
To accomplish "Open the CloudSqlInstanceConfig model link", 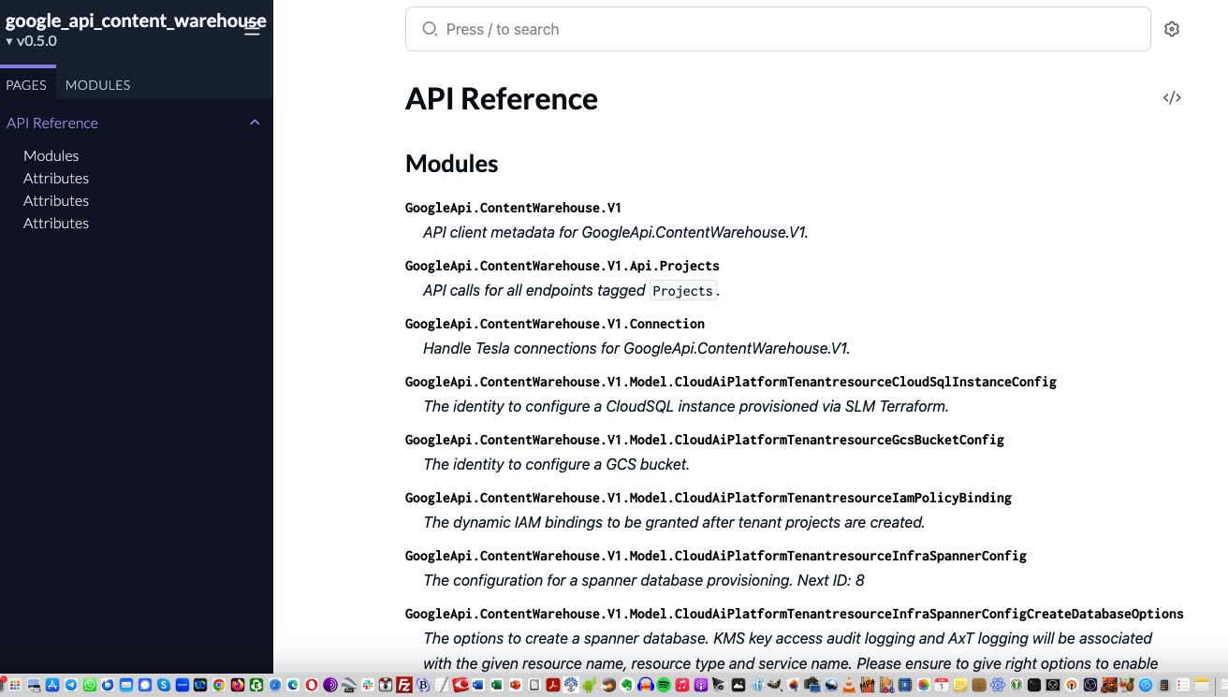I will tap(730, 382).
